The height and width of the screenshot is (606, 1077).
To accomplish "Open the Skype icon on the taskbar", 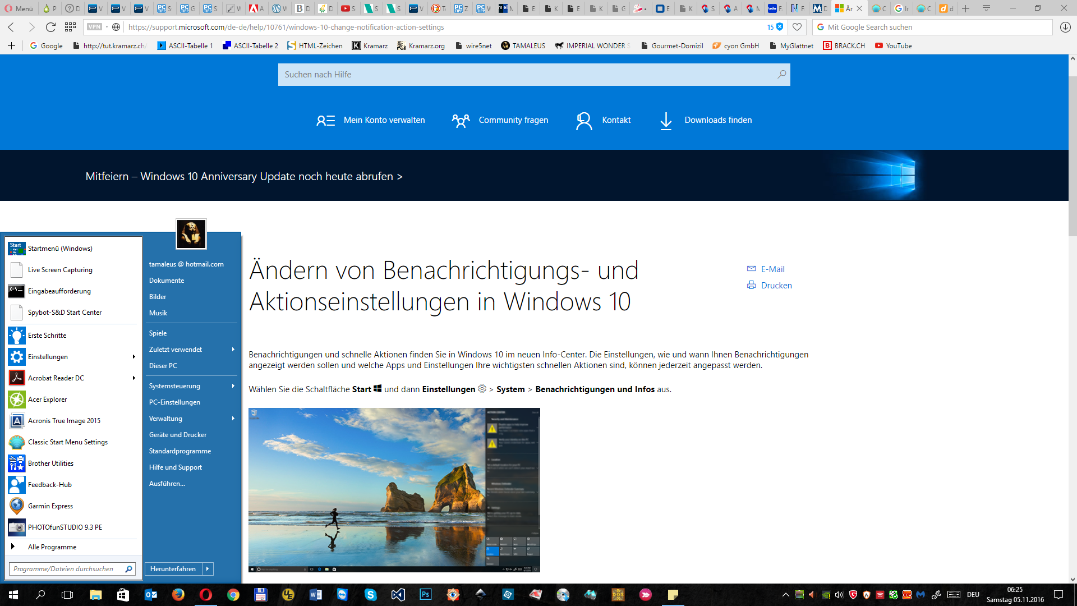I will tap(370, 595).
